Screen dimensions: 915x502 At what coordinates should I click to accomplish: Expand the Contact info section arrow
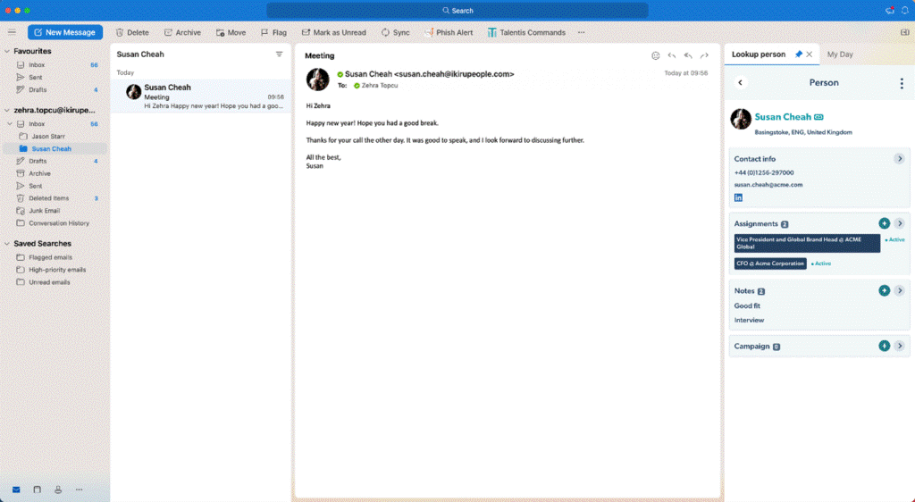[899, 159]
